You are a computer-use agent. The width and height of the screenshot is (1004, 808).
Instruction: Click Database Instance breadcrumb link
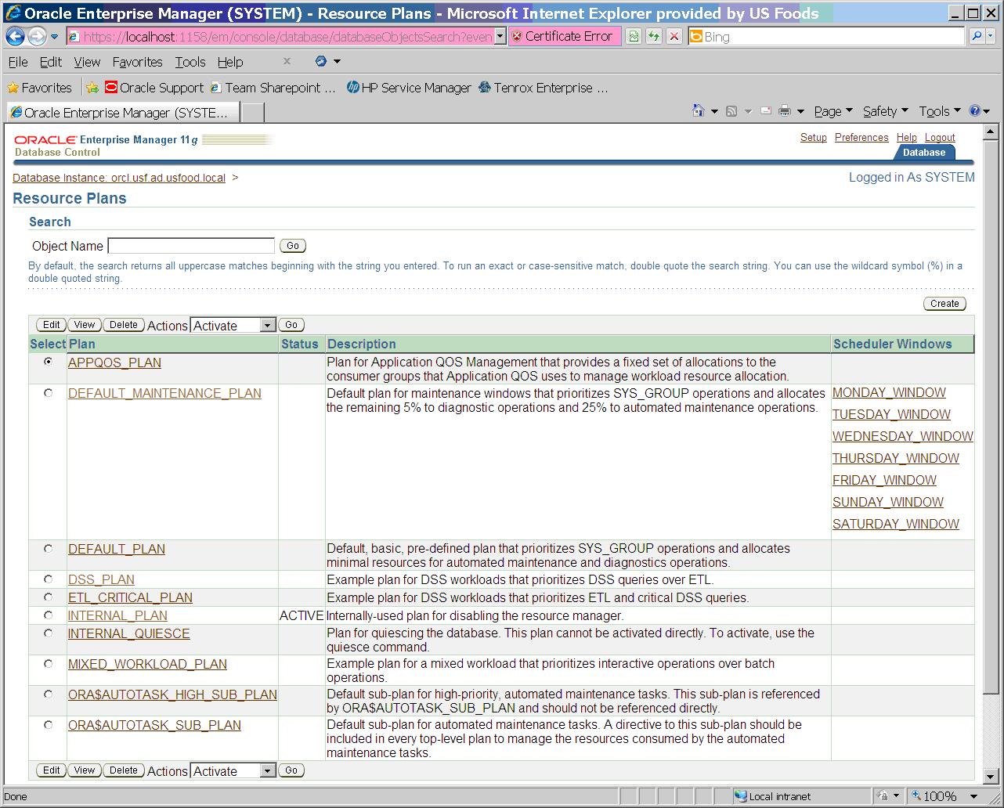click(x=119, y=178)
